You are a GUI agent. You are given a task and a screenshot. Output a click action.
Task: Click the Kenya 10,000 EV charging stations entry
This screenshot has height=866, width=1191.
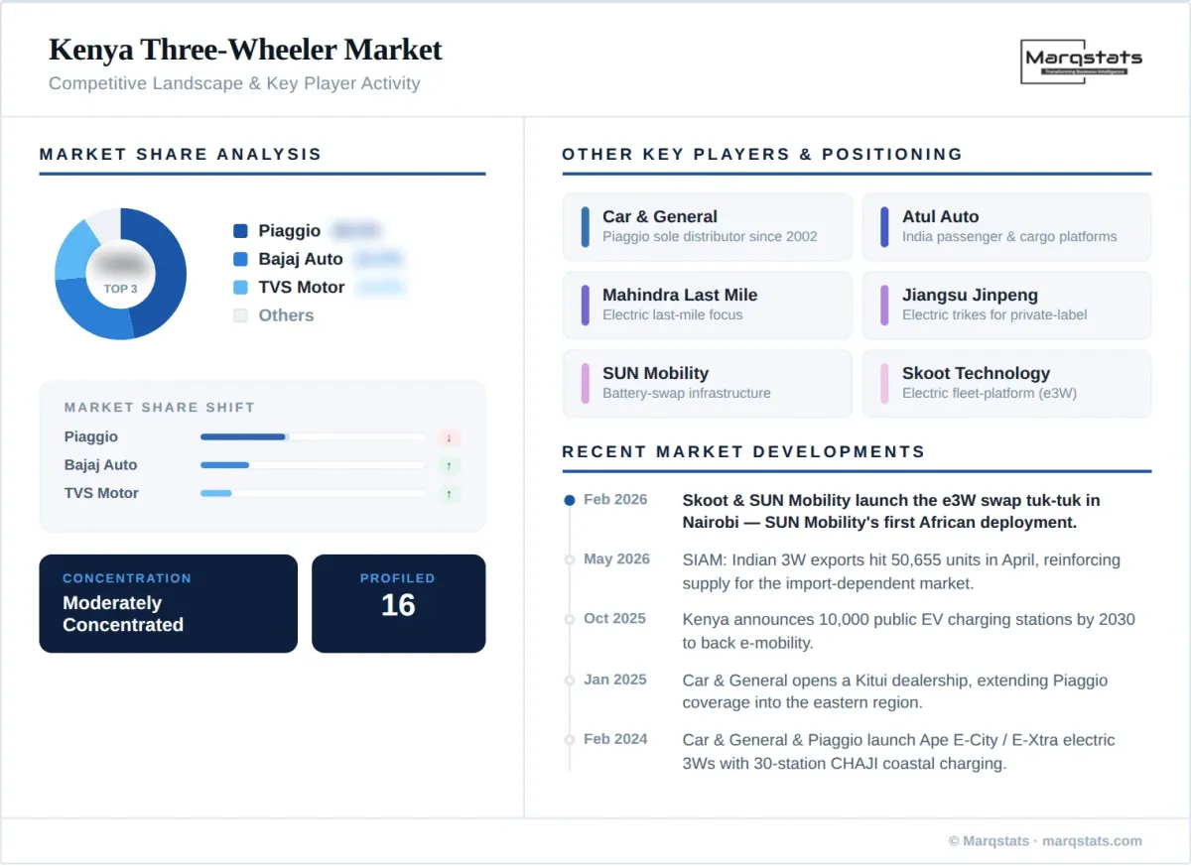(908, 631)
